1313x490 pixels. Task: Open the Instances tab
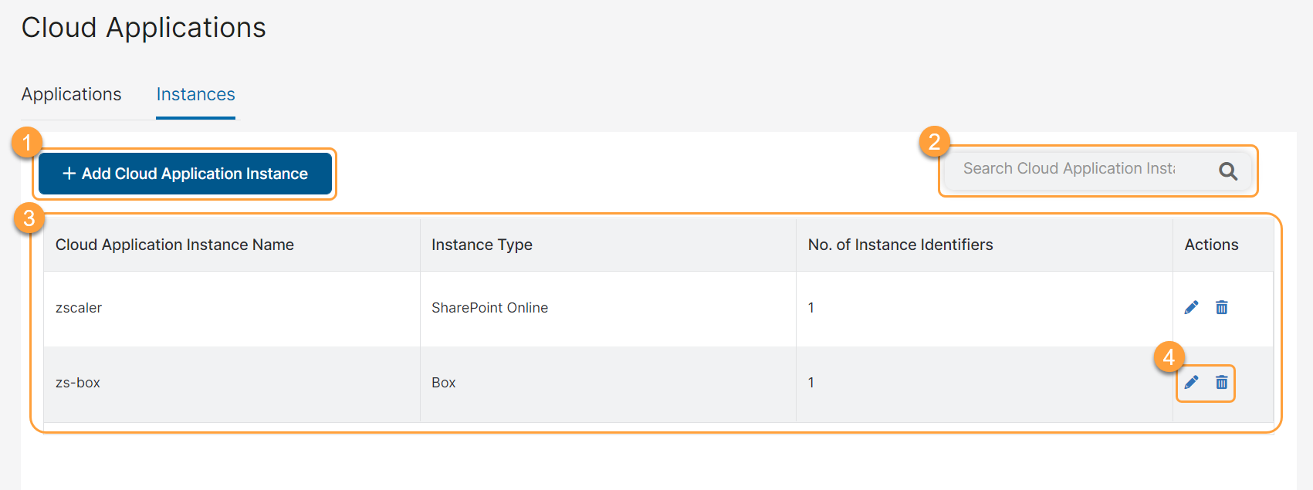[195, 94]
